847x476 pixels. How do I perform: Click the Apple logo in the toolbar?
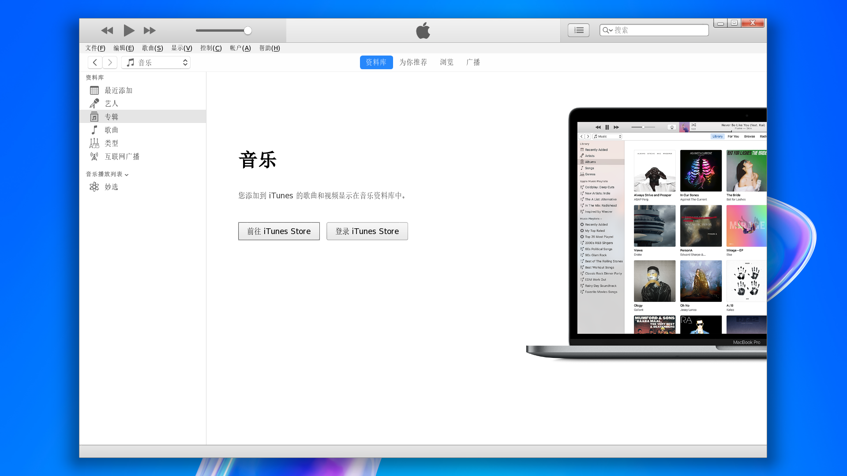pos(423,30)
